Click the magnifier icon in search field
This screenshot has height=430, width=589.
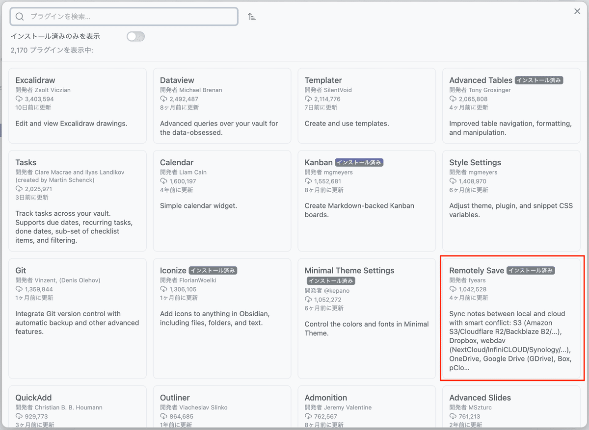coord(20,17)
